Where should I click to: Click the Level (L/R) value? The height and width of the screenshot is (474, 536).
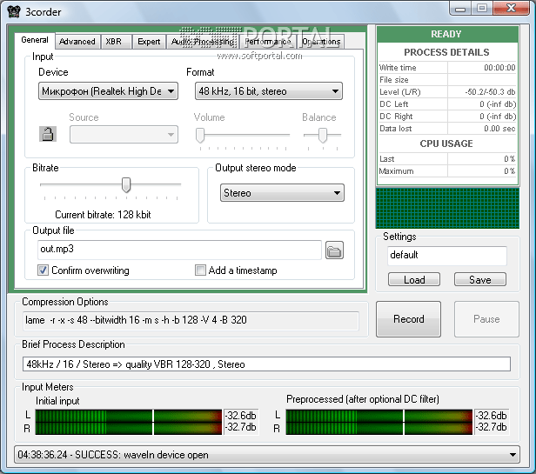[490, 92]
